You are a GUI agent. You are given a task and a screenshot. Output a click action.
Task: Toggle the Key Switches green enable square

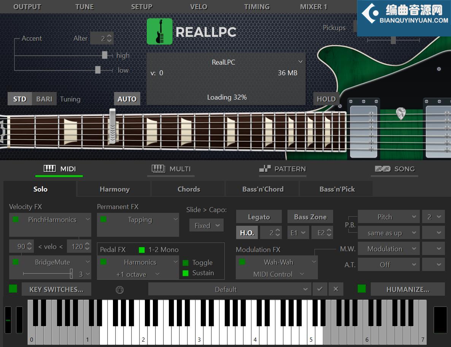pos(13,288)
